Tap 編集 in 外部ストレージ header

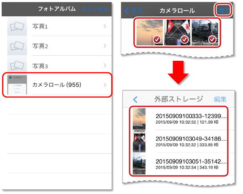pos(220,99)
